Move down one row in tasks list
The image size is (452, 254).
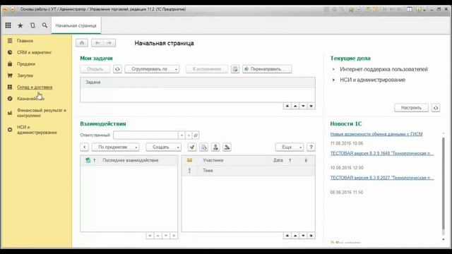(303, 107)
